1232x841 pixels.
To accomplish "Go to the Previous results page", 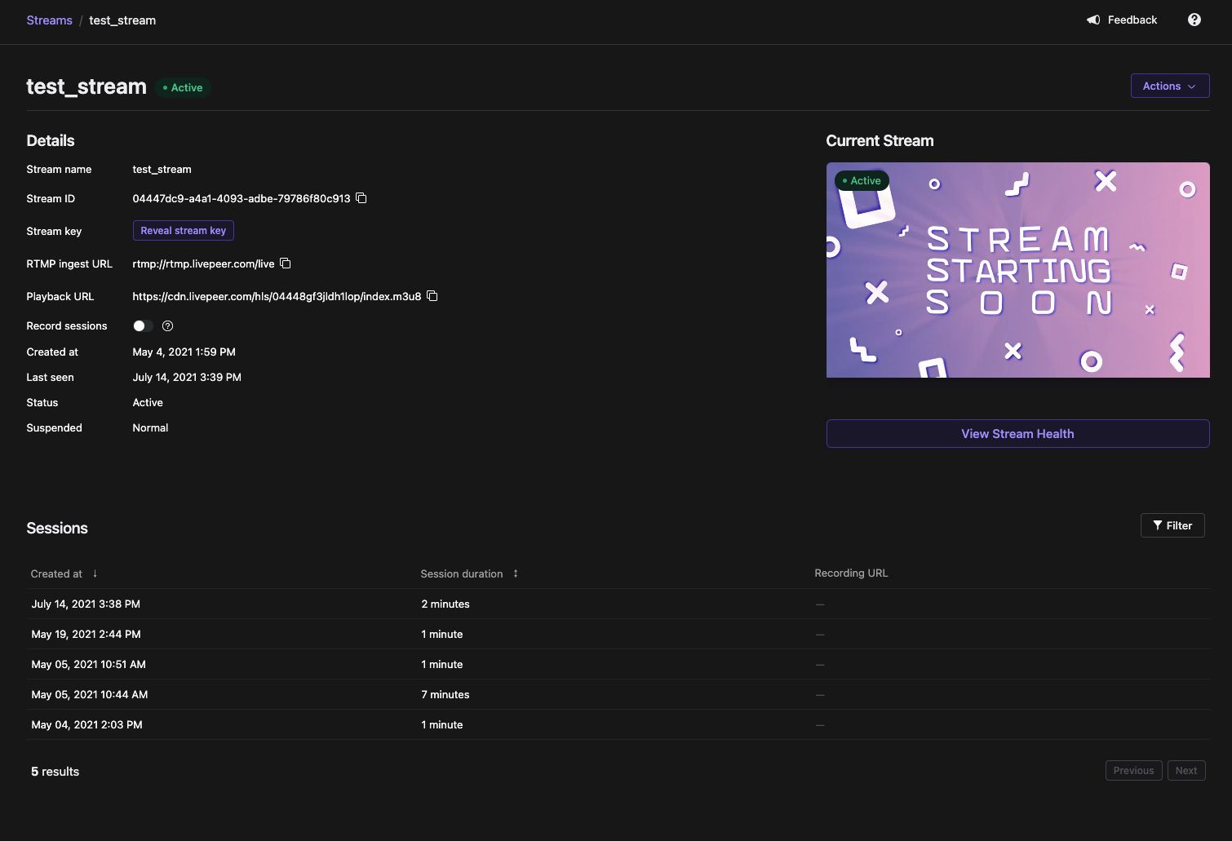I will tap(1133, 771).
